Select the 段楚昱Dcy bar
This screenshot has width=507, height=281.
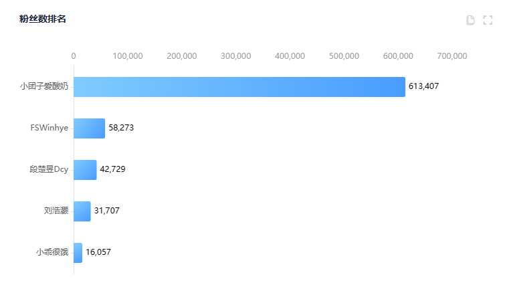pyautogui.click(x=85, y=170)
